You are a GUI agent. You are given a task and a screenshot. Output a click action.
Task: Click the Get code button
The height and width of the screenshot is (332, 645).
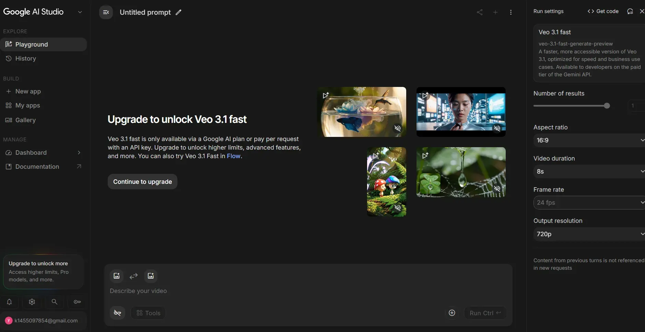click(603, 11)
